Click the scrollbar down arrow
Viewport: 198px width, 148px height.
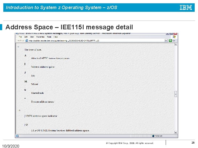[x=176, y=132]
